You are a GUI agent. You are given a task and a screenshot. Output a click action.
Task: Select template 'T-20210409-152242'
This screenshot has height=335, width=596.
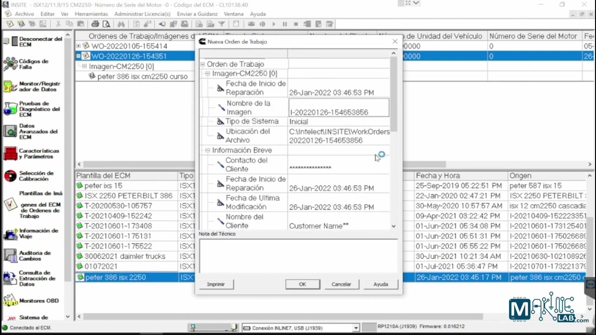[118, 216]
